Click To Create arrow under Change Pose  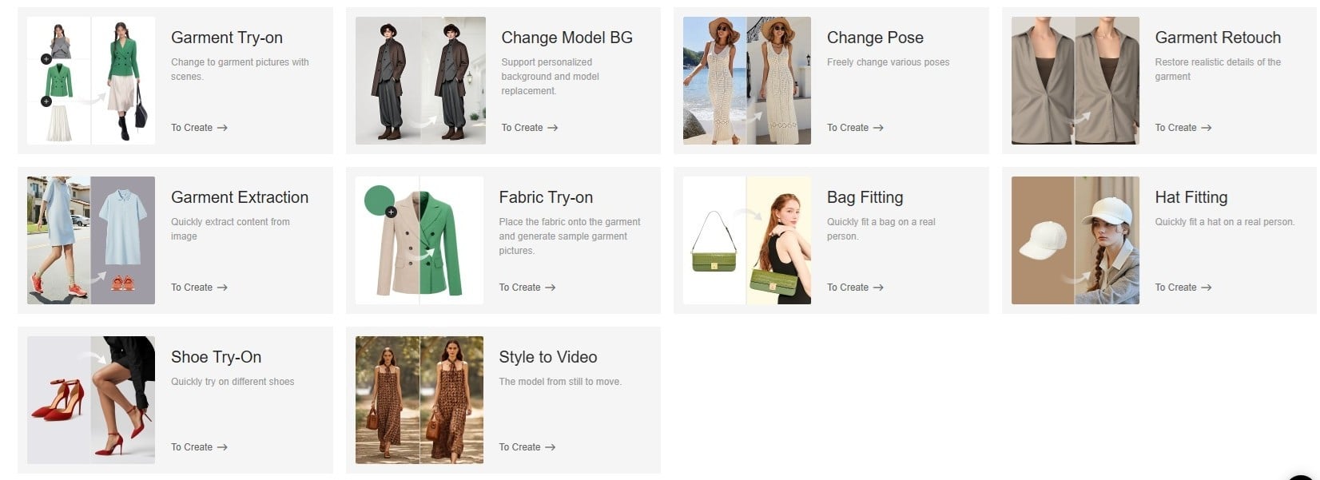click(x=877, y=128)
